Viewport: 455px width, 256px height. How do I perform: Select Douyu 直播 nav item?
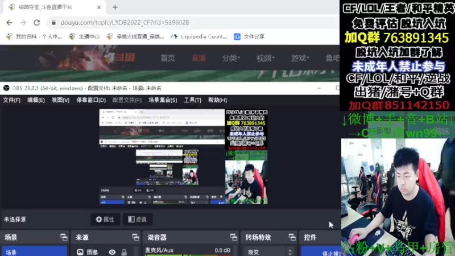pyautogui.click(x=198, y=58)
